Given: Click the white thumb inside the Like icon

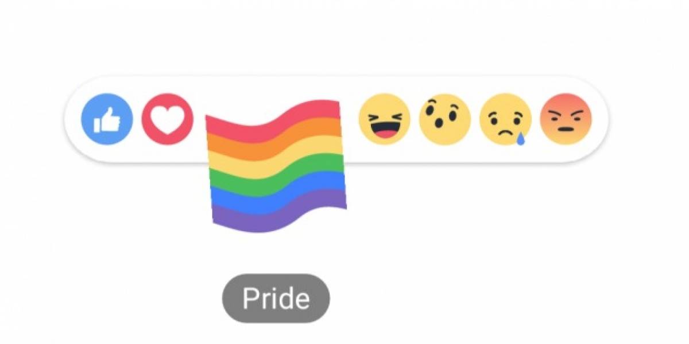Looking at the screenshot, I should (x=107, y=120).
